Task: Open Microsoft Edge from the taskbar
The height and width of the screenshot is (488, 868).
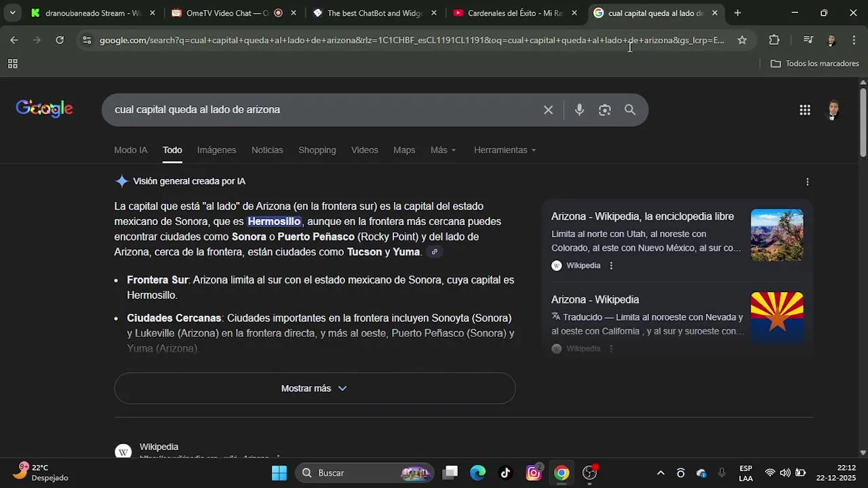Action: tap(478, 472)
